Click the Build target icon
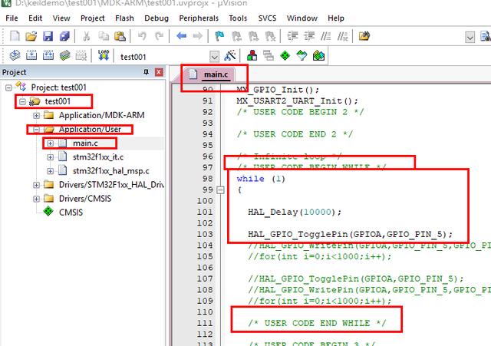491x346 pixels. pyautogui.click(x=31, y=56)
